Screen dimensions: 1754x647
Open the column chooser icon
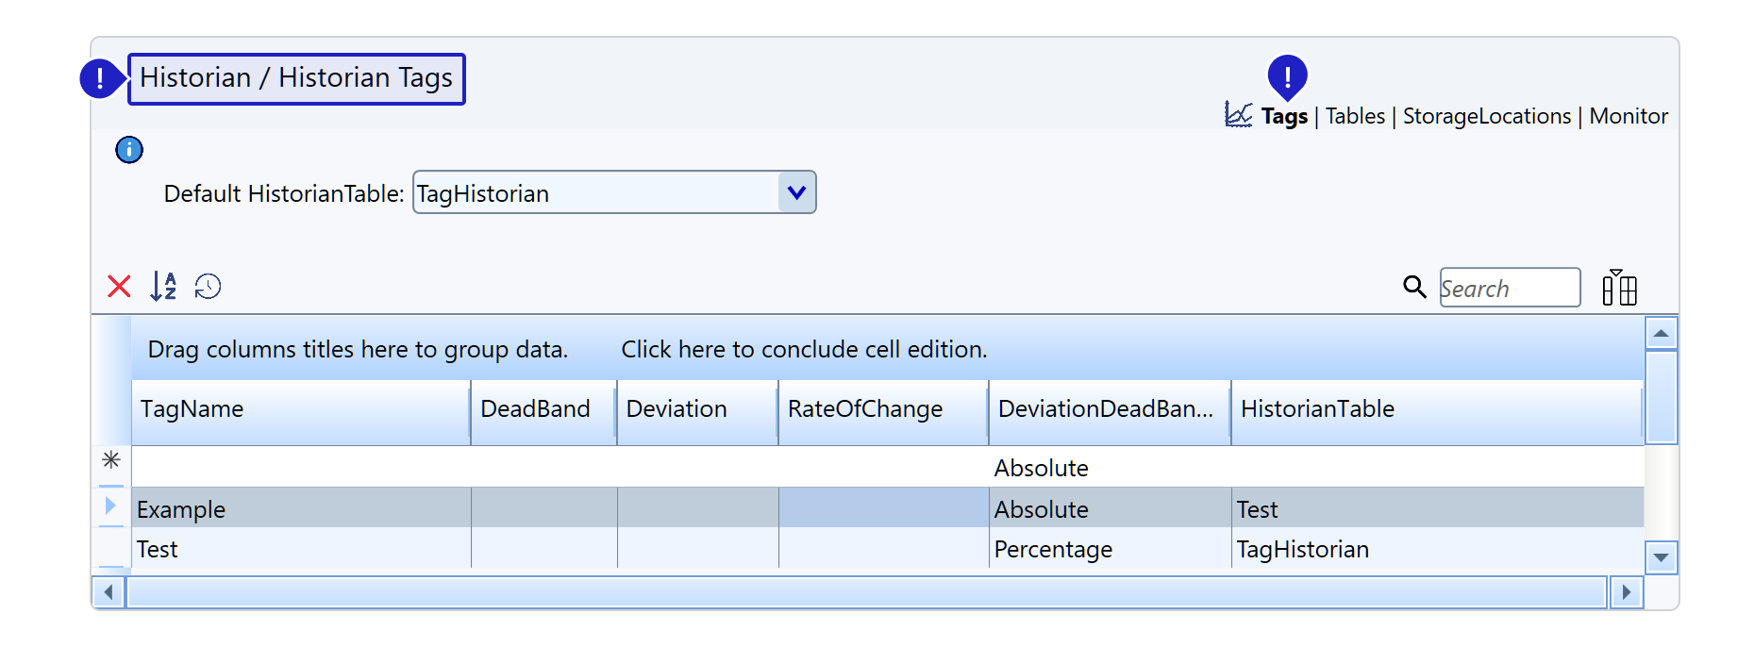(1618, 287)
